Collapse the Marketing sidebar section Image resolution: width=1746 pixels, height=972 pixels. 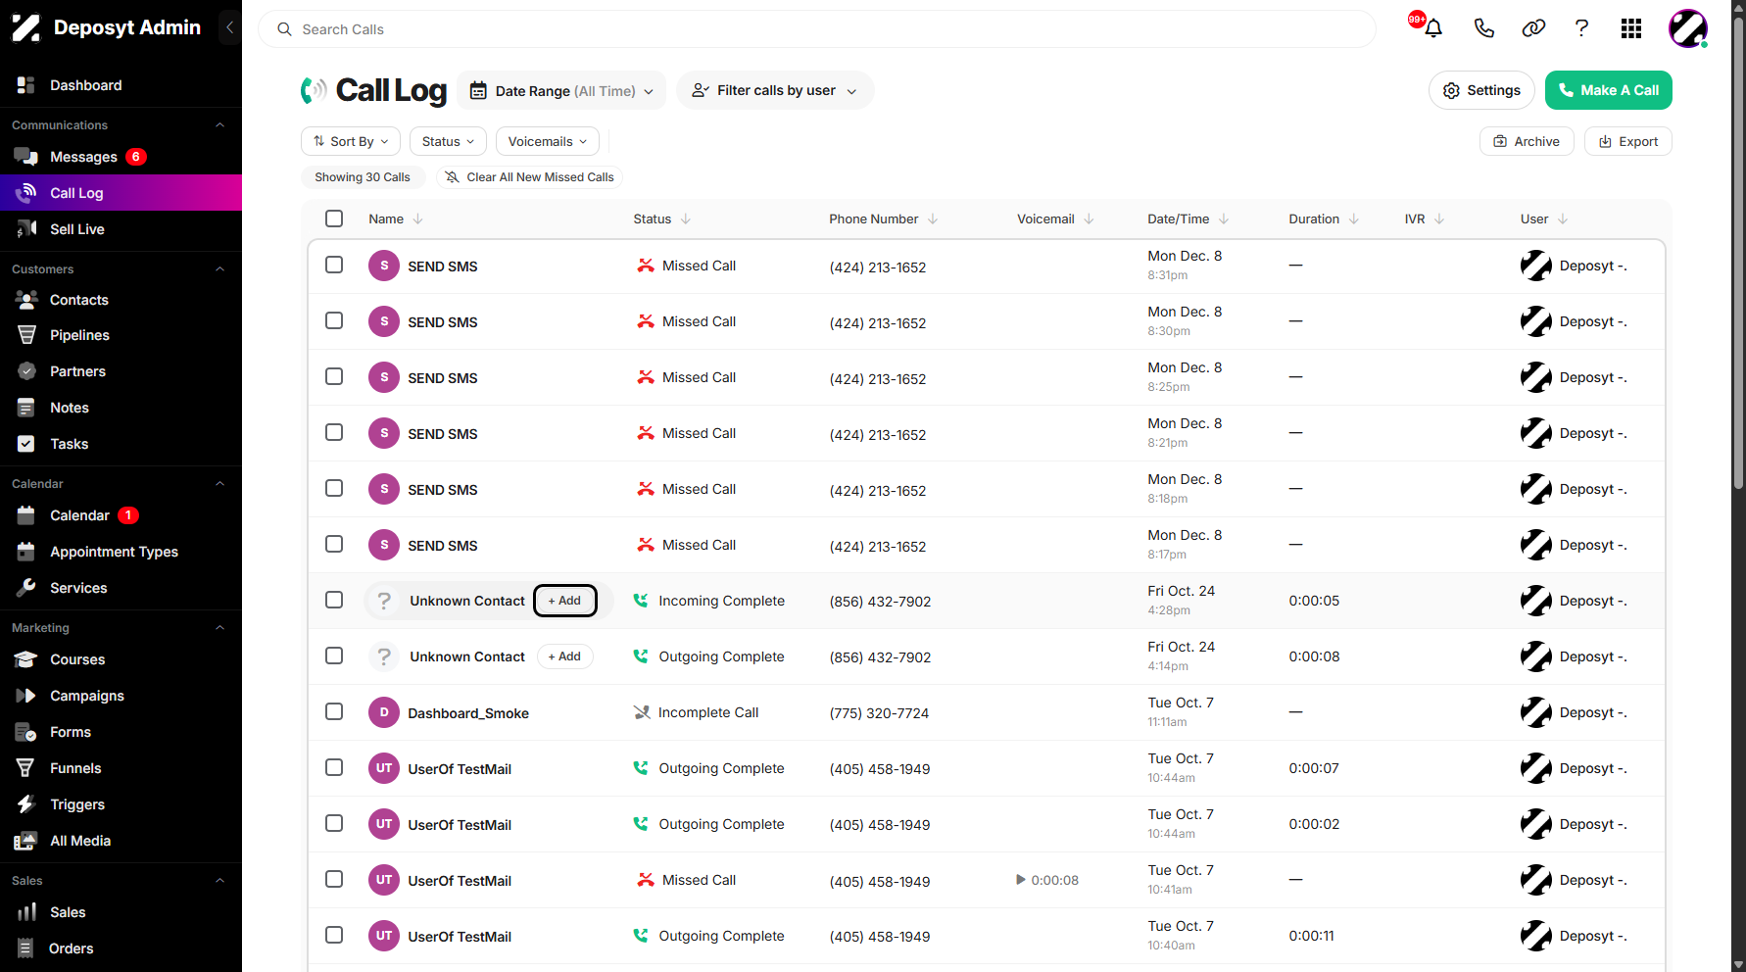pos(220,628)
